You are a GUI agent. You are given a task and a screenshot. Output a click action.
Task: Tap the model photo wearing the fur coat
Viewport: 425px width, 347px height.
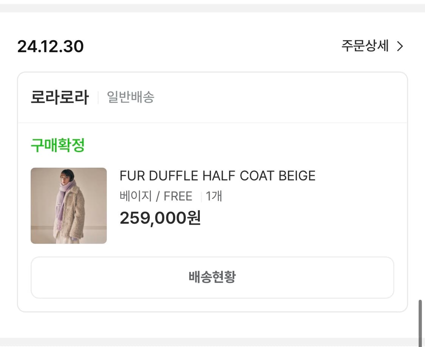pos(68,205)
